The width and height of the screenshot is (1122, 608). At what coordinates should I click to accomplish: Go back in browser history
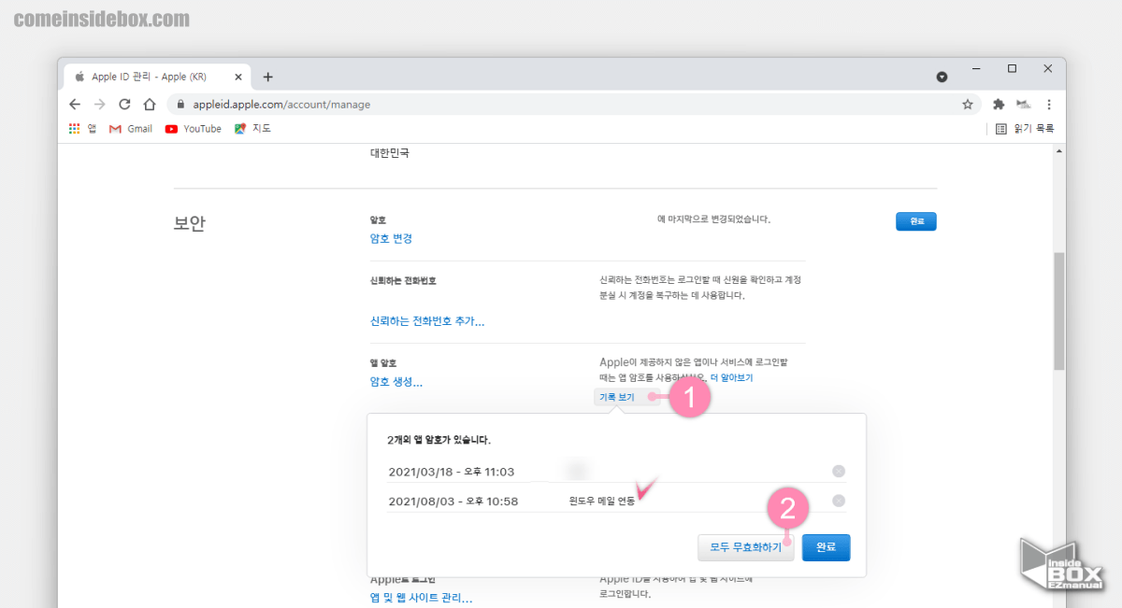pos(76,105)
